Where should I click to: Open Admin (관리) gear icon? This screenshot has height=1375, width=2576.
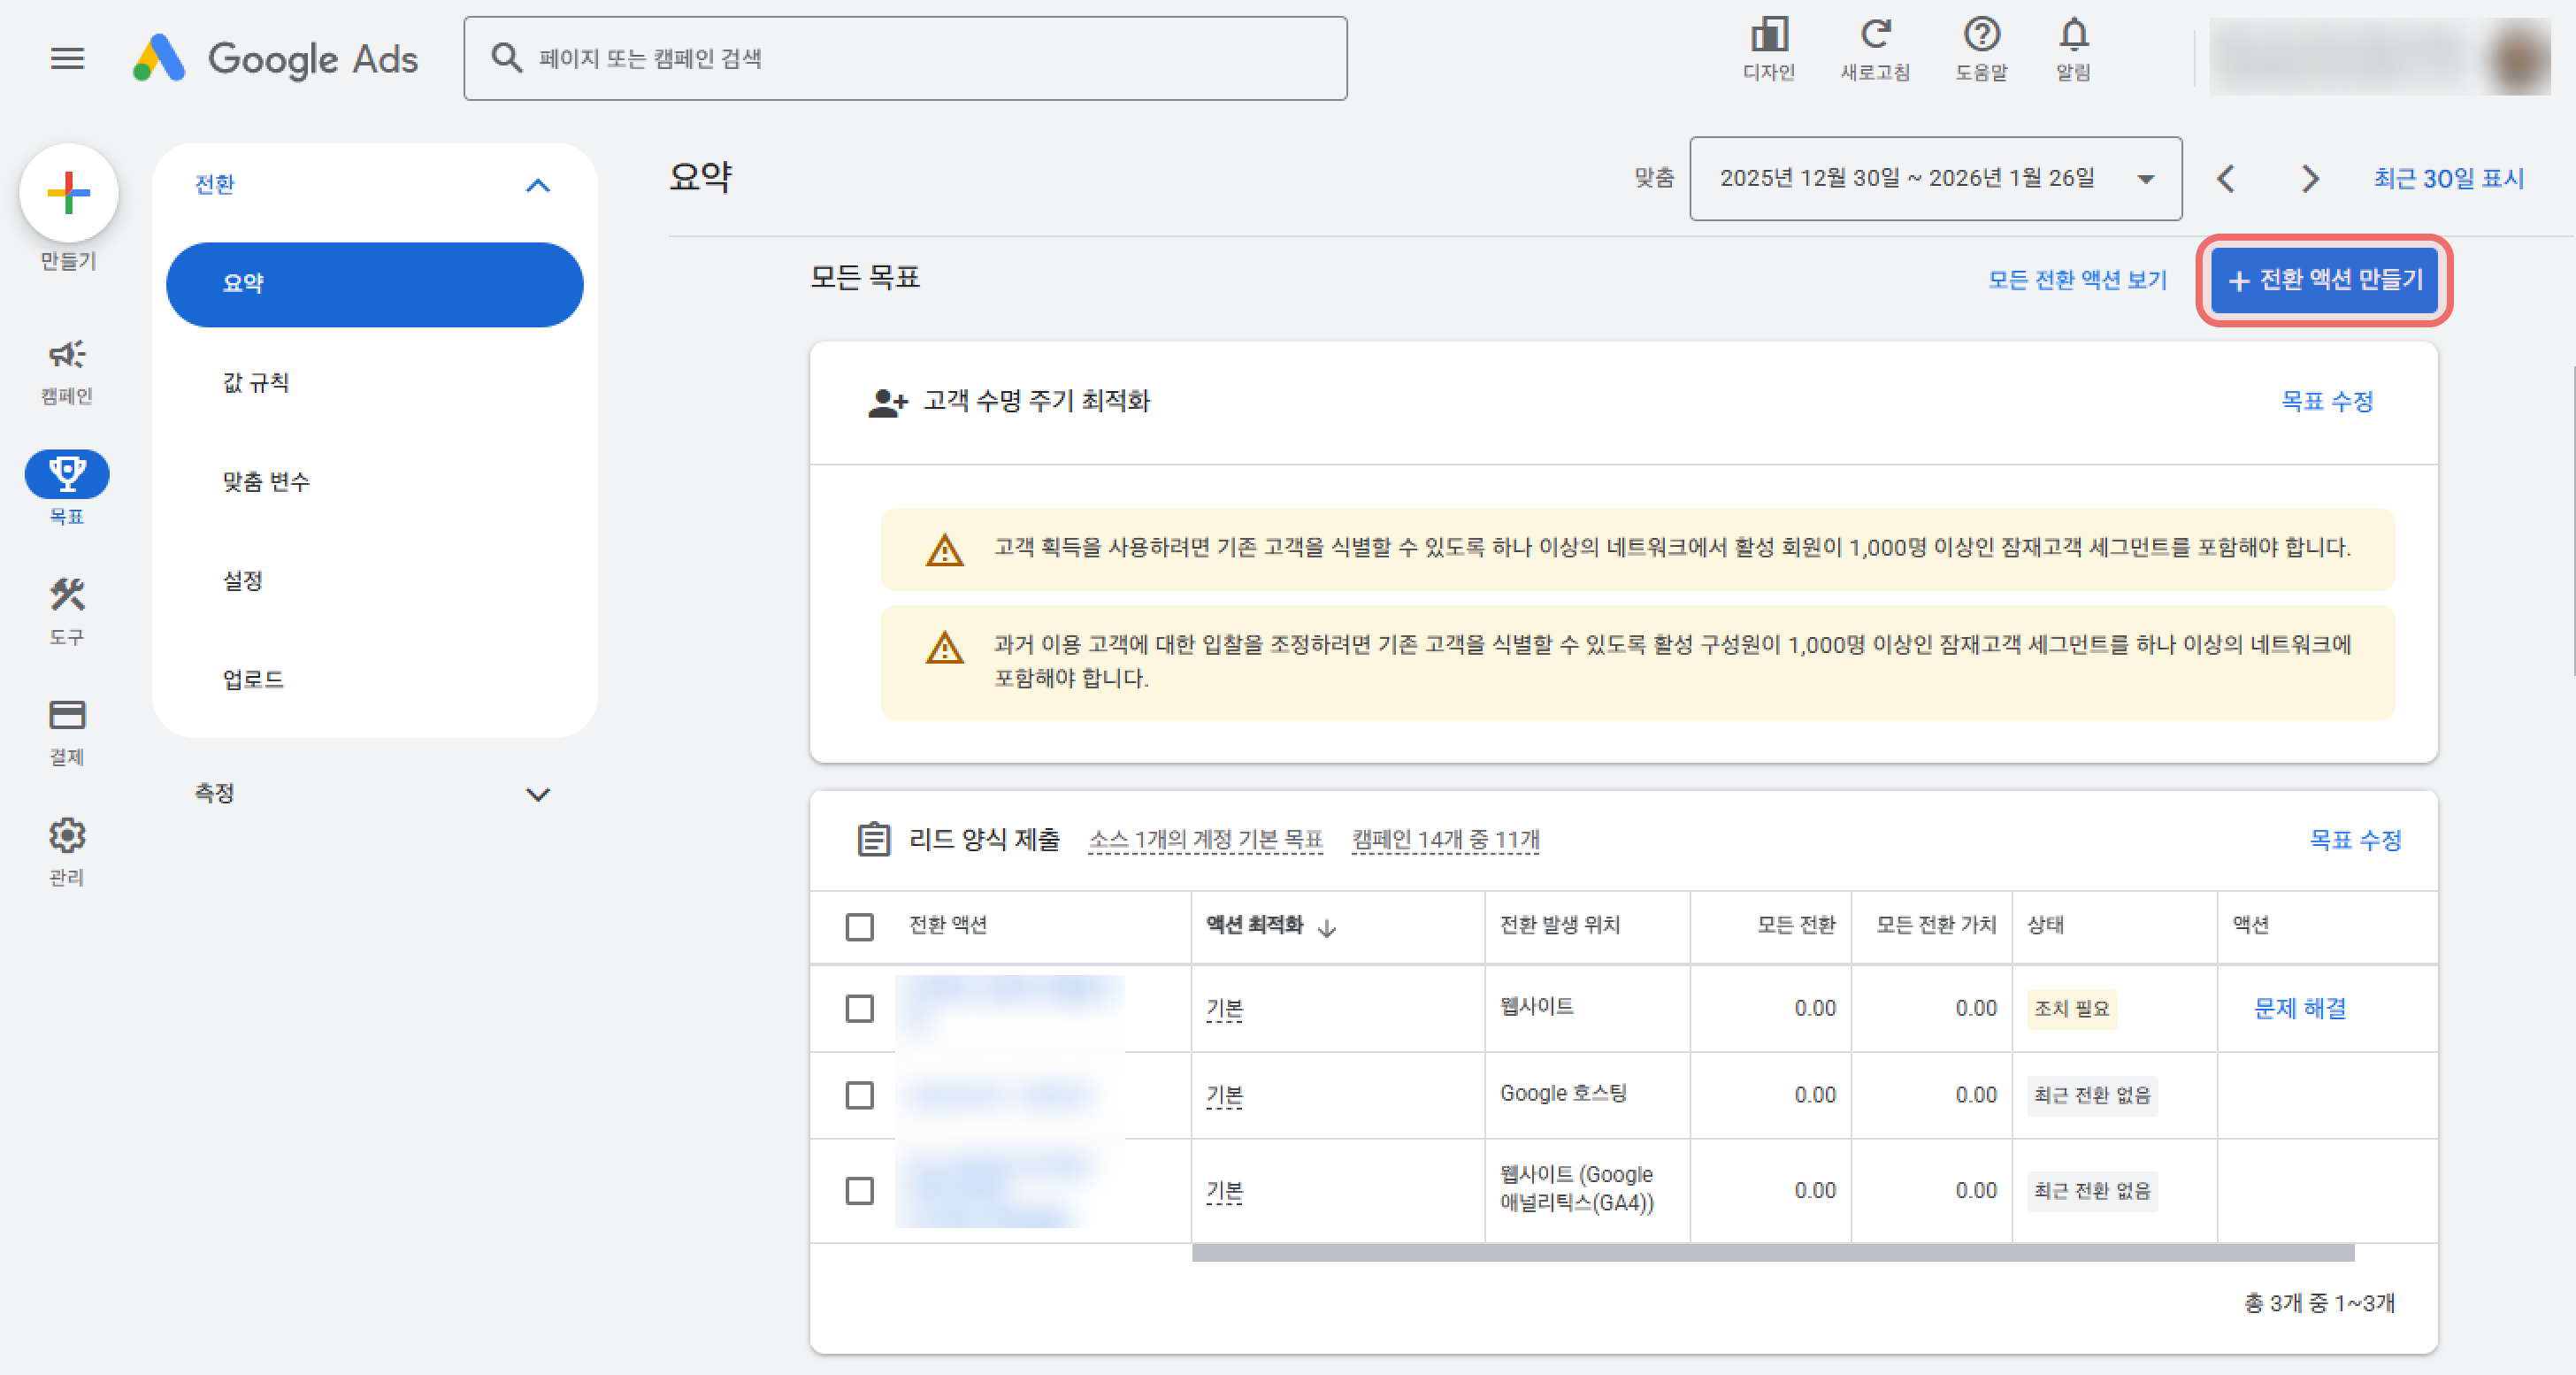click(x=67, y=836)
